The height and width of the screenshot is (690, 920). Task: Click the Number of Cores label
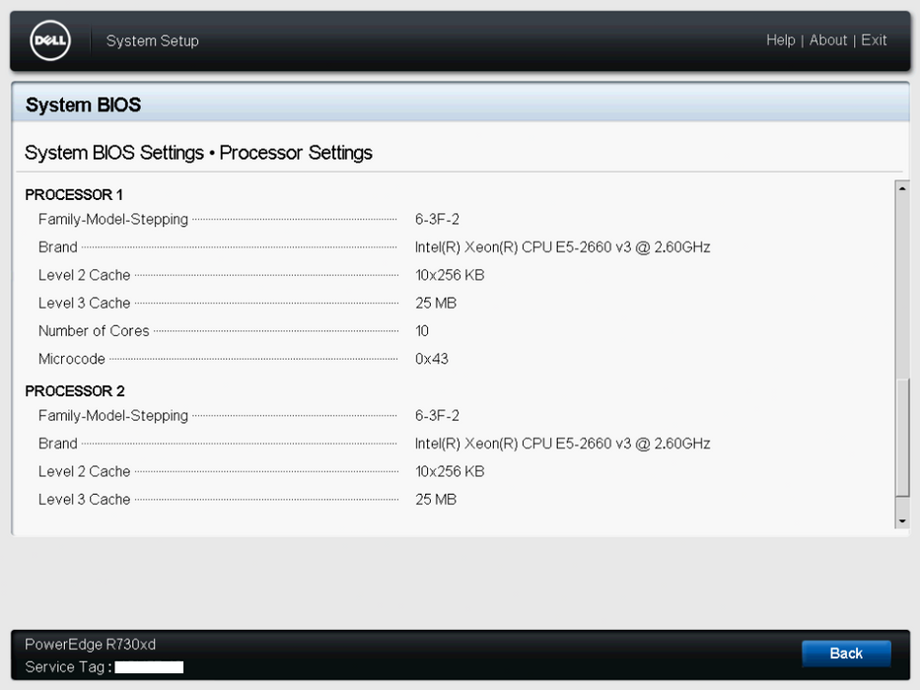[x=94, y=331]
